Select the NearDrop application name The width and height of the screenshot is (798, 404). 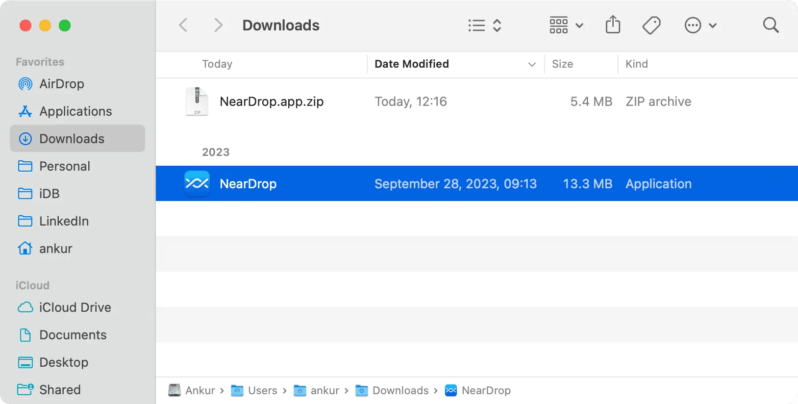point(248,184)
